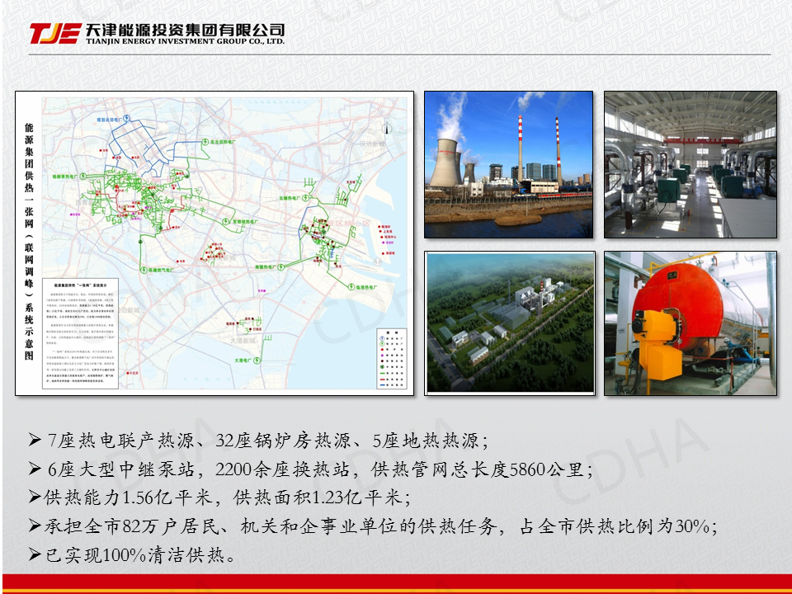Image resolution: width=792 pixels, height=594 pixels.
Task: Click the red boiler photo
Action: click(x=690, y=322)
